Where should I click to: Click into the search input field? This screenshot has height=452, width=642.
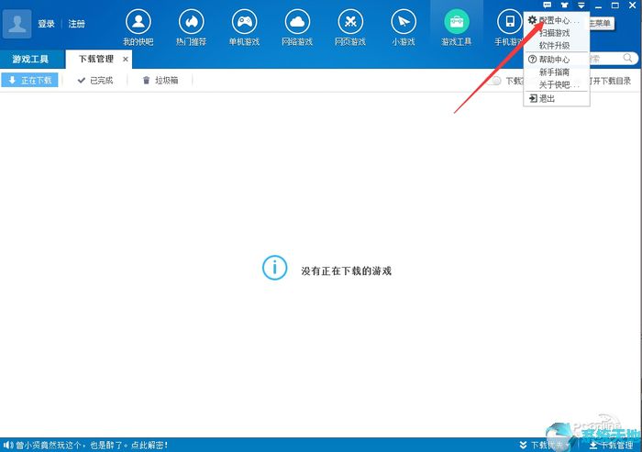[x=605, y=59]
